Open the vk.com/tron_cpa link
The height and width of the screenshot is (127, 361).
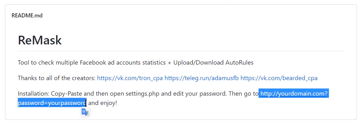click(130, 78)
